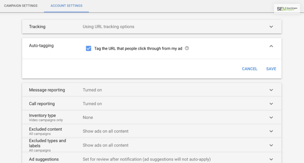304x163 pixels.
Task: Click the Call reporting Turned on value
Action: 92,104
